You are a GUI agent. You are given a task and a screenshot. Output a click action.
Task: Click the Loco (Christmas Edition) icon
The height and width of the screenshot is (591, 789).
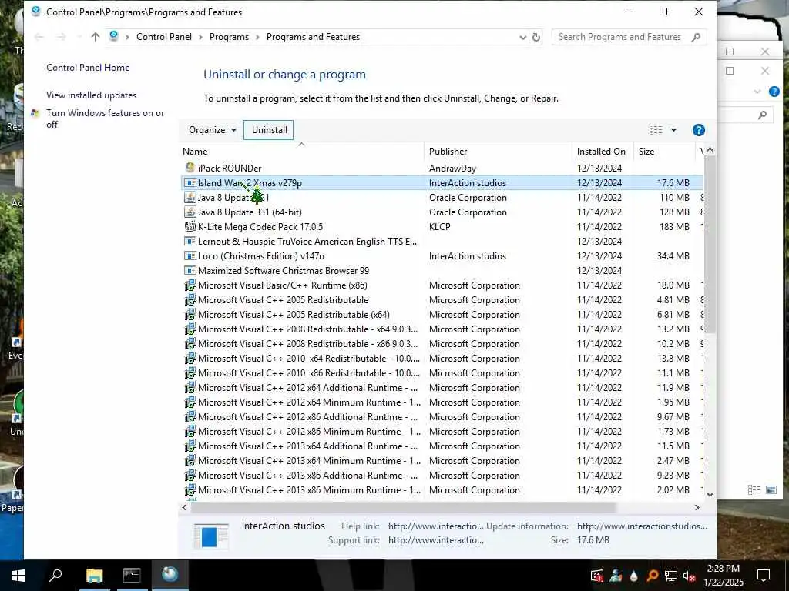[190, 255]
